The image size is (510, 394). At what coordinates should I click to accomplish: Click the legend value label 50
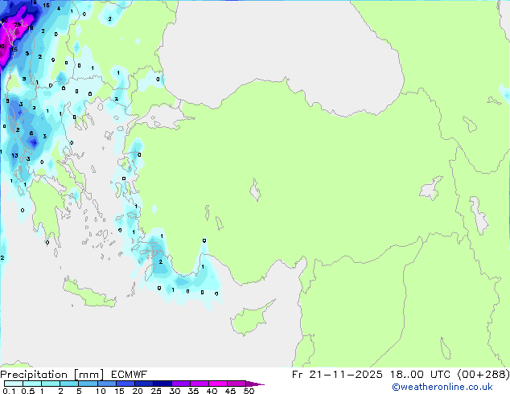point(249,391)
